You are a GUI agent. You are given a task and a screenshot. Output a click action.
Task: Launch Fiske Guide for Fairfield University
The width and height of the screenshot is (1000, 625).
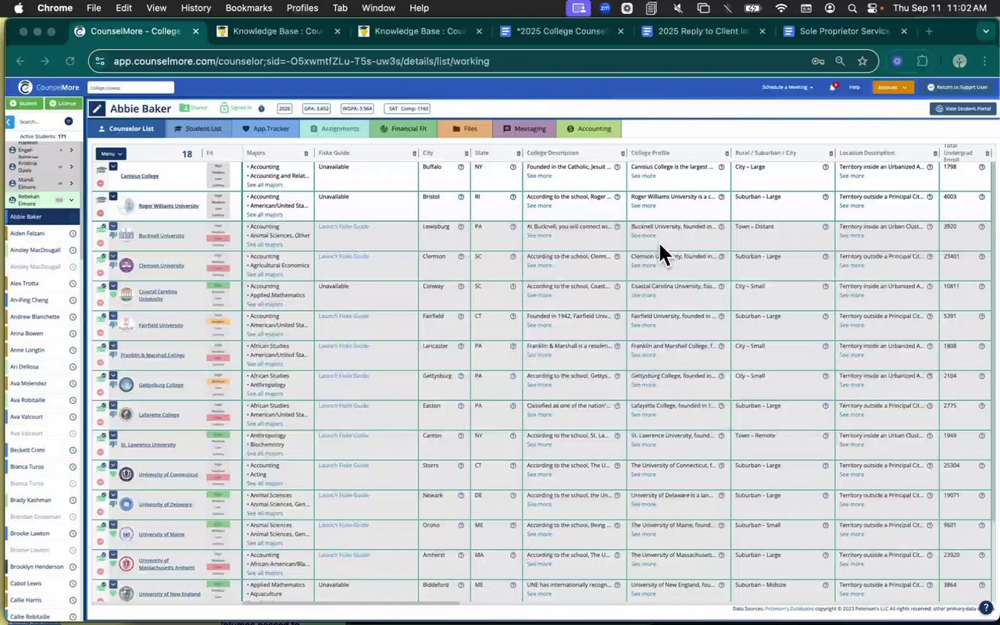[x=344, y=316]
